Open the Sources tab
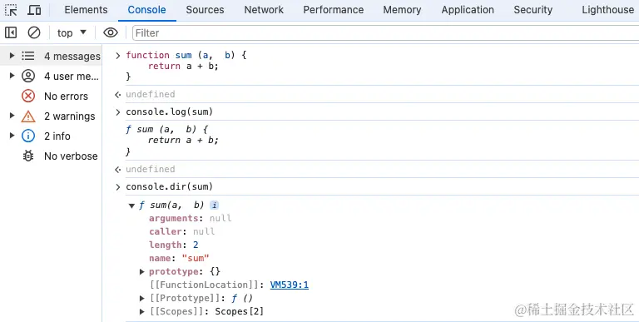Viewport: 639px width, 322px height. tap(205, 10)
